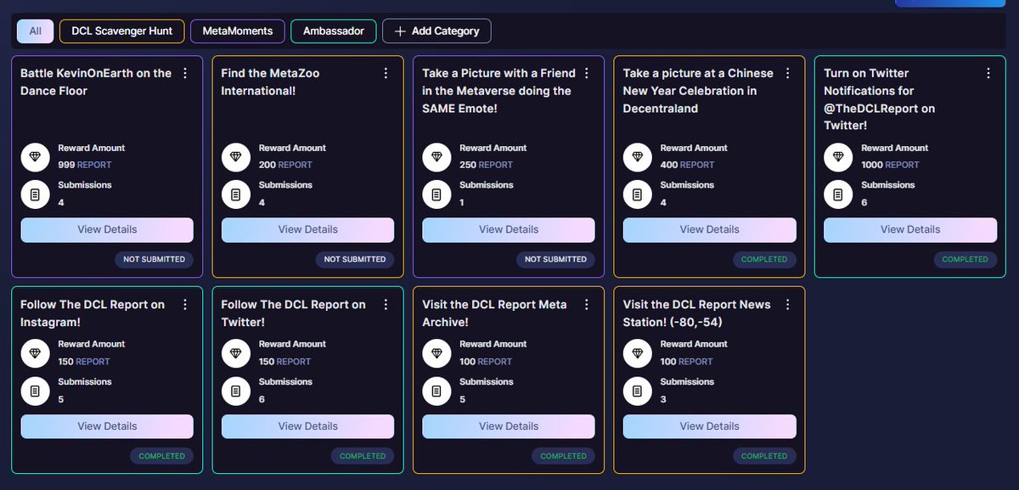Open options menu for Battle KevinOnEarth card
Viewport: 1019px width, 490px height.
click(x=185, y=74)
